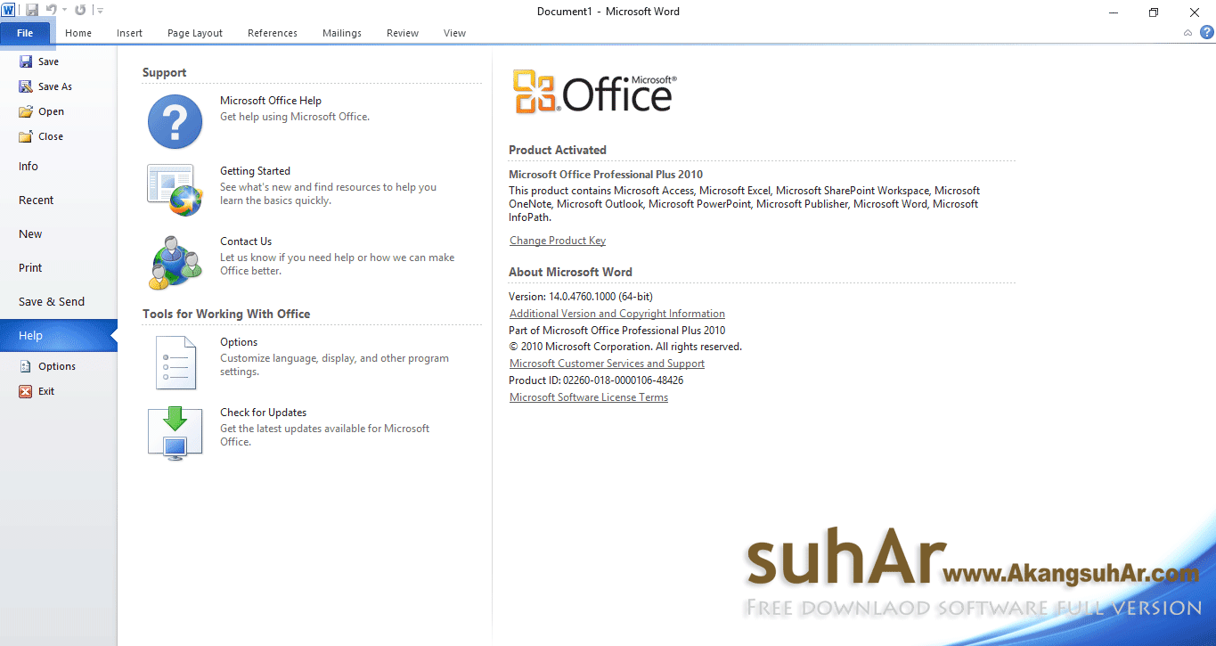The width and height of the screenshot is (1216, 646).
Task: Click the Getting Started title text
Action: 256,171
